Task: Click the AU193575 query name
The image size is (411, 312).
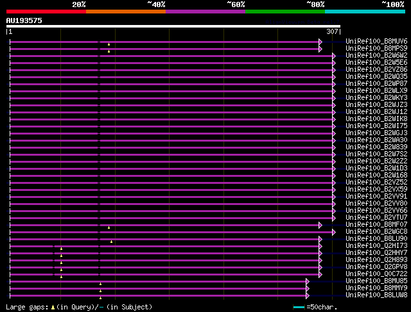Action: pos(24,20)
